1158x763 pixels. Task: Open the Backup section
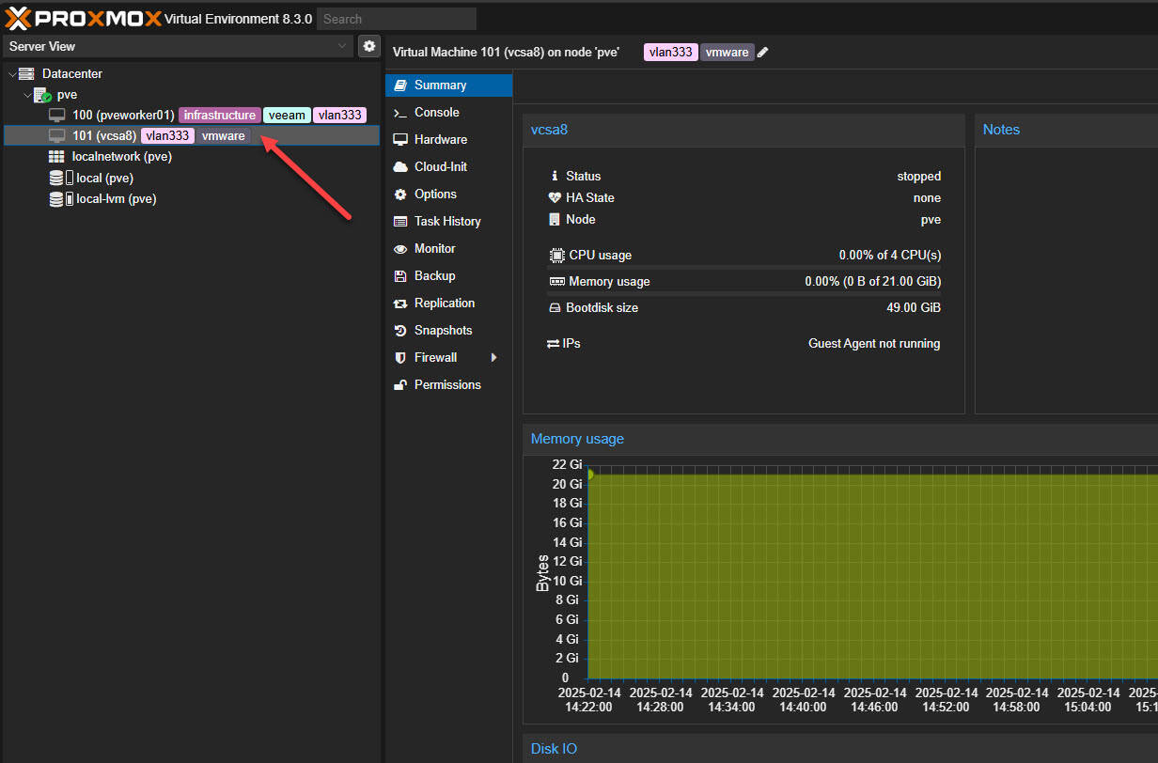coord(449,276)
